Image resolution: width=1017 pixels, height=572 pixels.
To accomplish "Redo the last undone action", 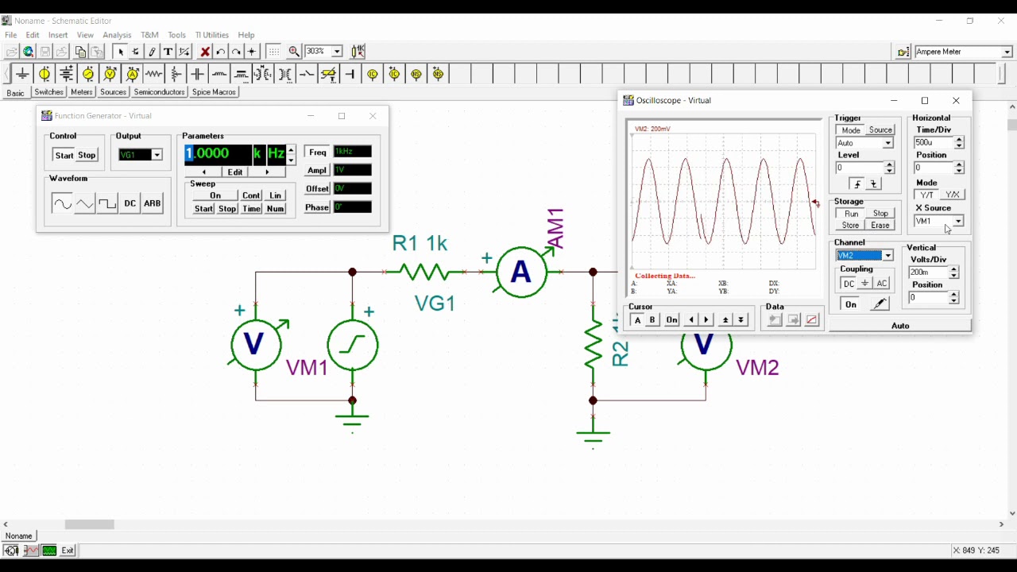I will click(236, 52).
